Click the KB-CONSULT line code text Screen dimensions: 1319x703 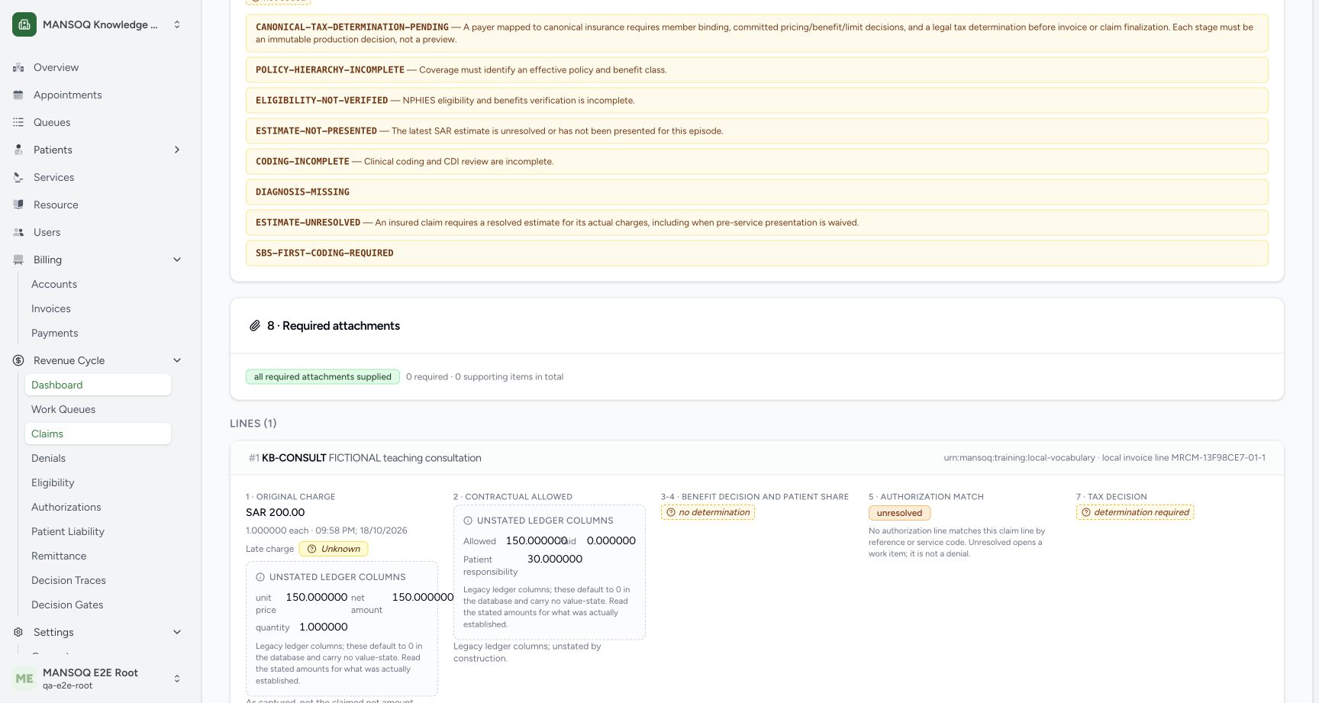coord(294,458)
